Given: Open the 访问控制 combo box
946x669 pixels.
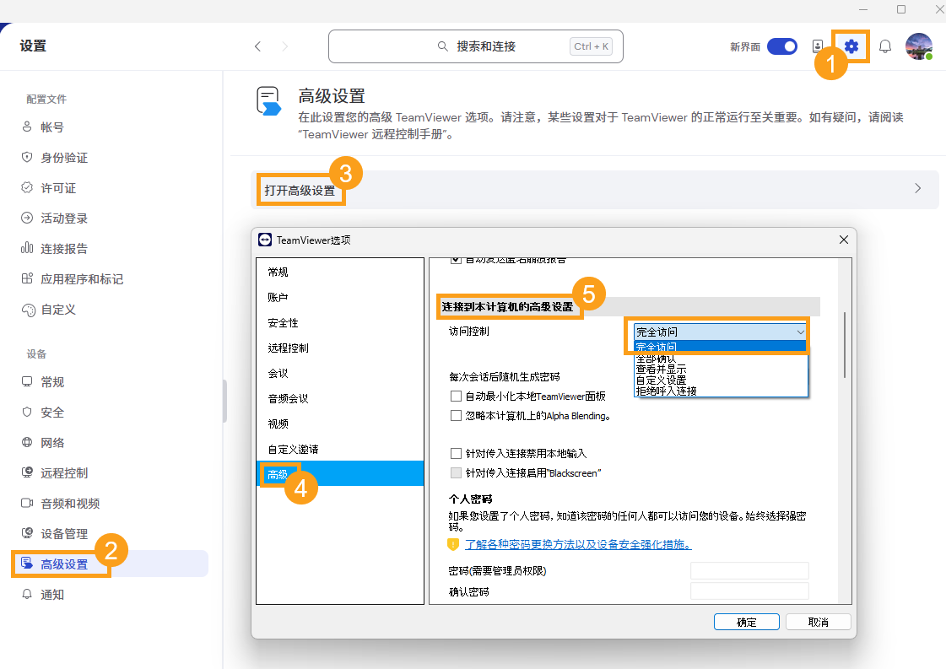Looking at the screenshot, I should 721,332.
